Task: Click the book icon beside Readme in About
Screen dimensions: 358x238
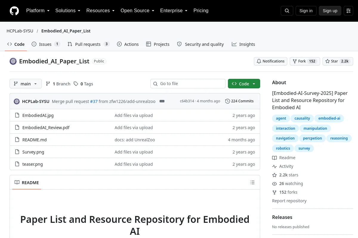Action: tap(274, 158)
